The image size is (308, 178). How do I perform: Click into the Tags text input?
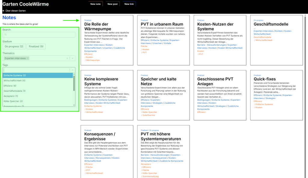tap(36, 70)
